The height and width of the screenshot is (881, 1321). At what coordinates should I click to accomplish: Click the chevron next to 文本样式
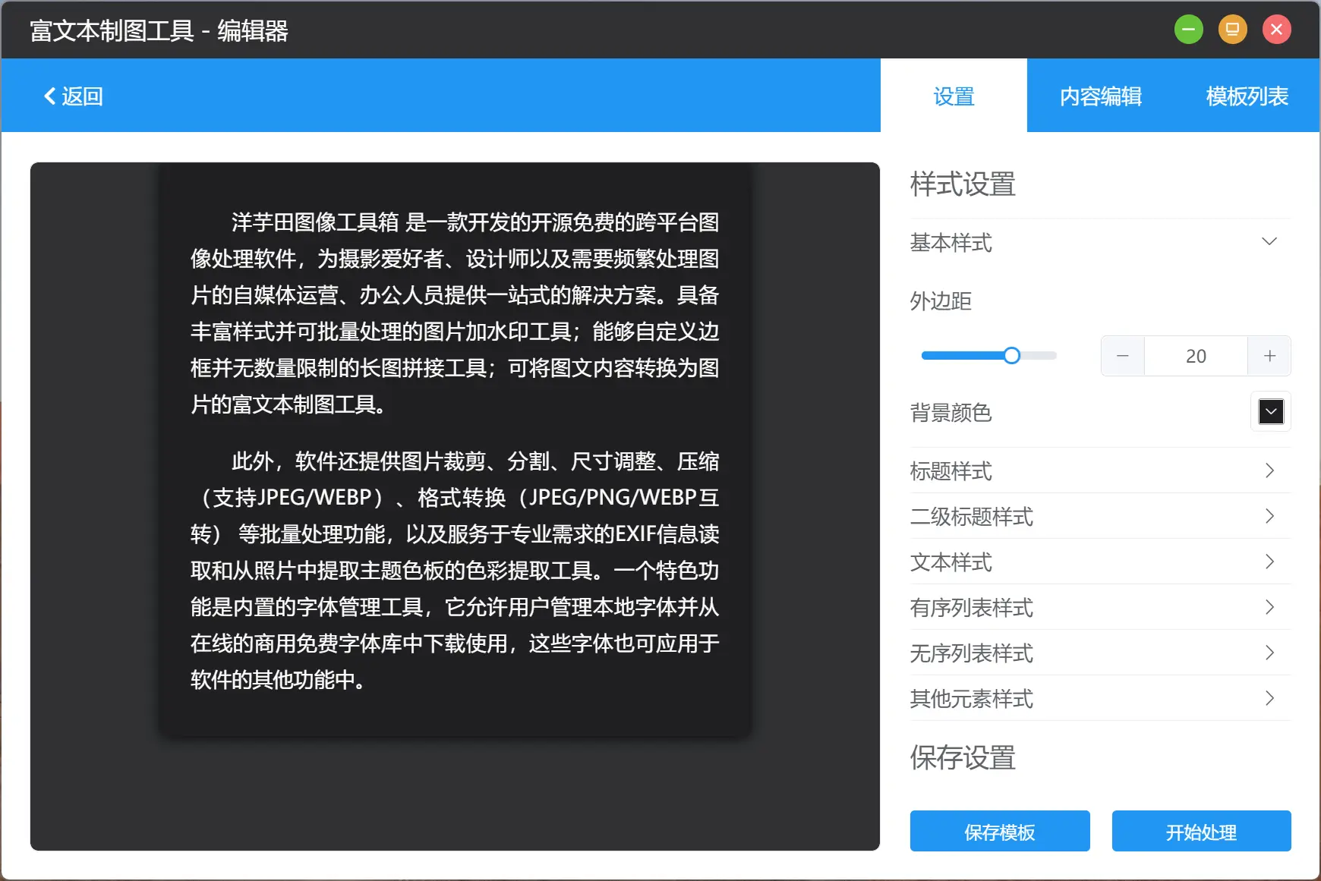pyautogui.click(x=1269, y=562)
